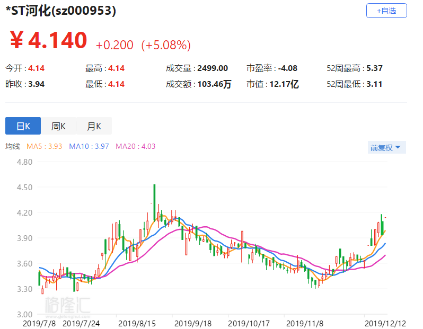Click the 3.90 y-axis label

[24, 238]
